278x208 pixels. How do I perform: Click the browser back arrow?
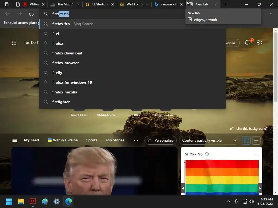click(8, 14)
